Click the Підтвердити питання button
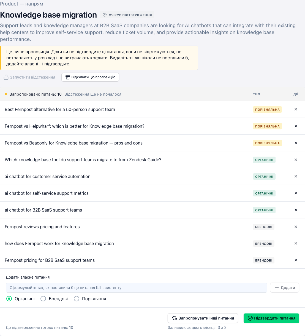The height and width of the screenshot is (336, 305). click(271, 318)
